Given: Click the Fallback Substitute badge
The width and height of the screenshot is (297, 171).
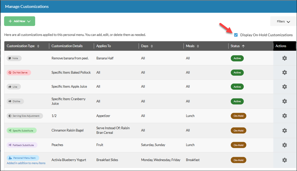Looking at the screenshot, I should click(22, 145).
